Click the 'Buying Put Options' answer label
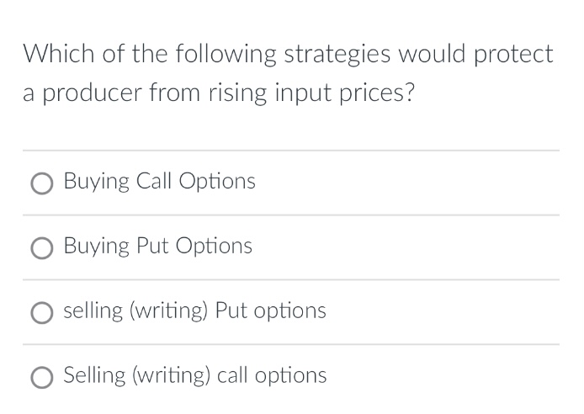584x414 pixels. (x=158, y=246)
